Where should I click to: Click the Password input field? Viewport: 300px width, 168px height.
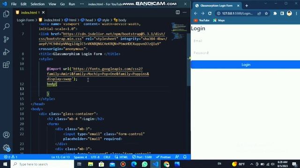click(245, 53)
